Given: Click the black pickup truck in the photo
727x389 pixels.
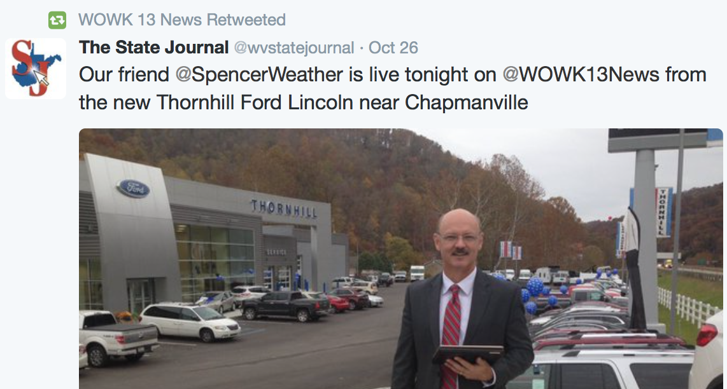Looking at the screenshot, I should 286,306.
